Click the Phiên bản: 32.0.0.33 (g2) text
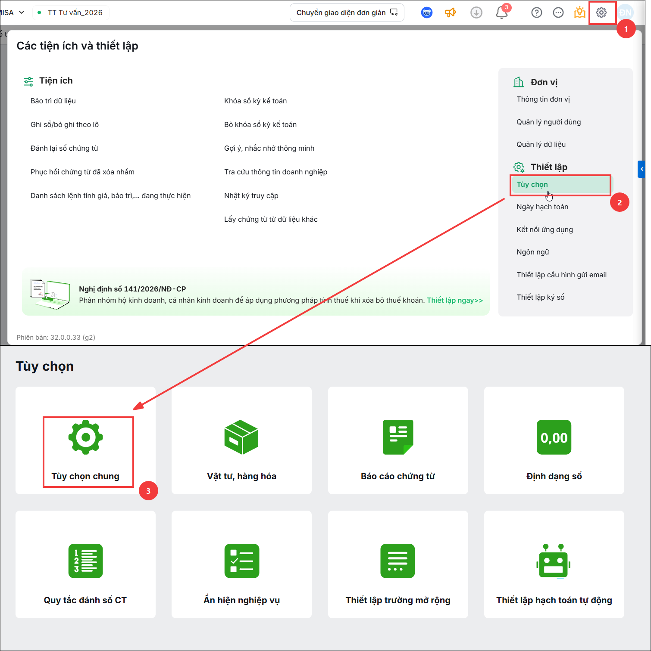 pos(56,337)
